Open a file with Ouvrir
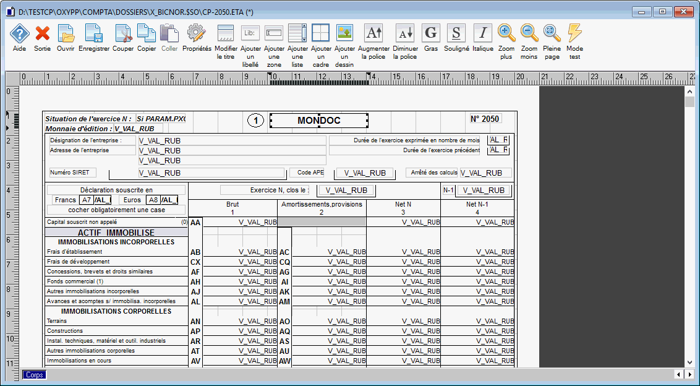 tap(66, 33)
